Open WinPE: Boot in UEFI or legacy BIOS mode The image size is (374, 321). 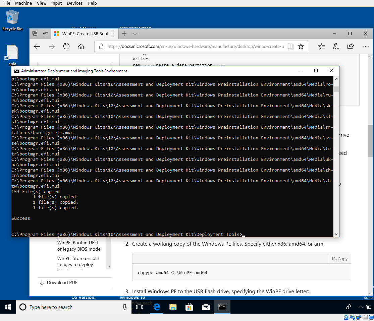point(79,246)
